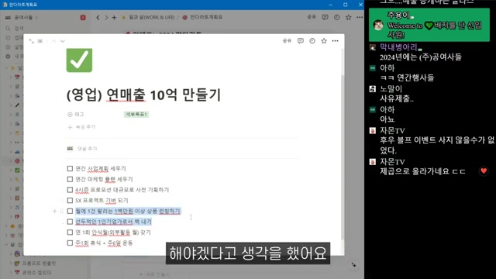
Task: Open the 프롬프트 템플릿 page in the sidebar
Action: (x=39, y=263)
